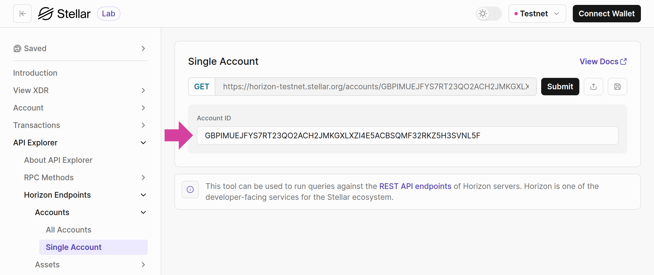Viewport: 654px width, 275px height.
Task: Open the Introduction page
Action: click(35, 73)
